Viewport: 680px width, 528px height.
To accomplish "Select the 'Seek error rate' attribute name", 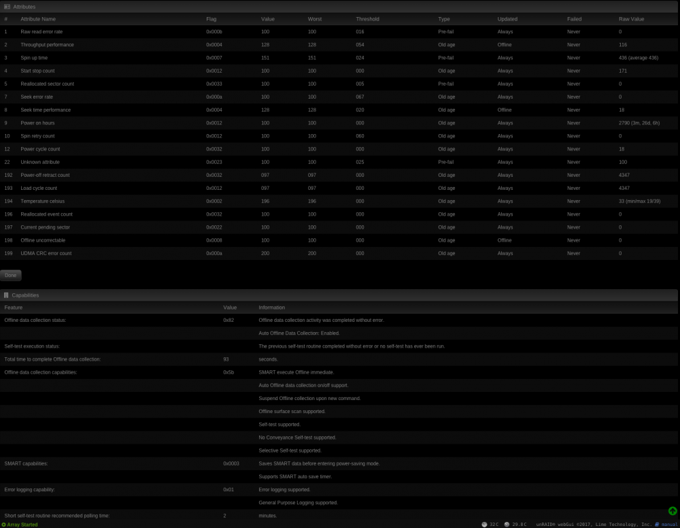I will click(37, 97).
